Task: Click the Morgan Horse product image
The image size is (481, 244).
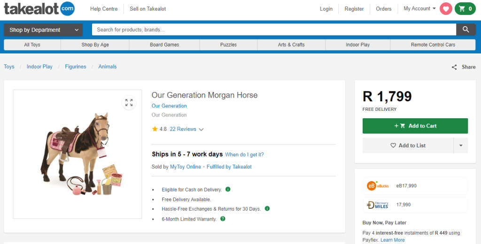Action: tap(78, 154)
